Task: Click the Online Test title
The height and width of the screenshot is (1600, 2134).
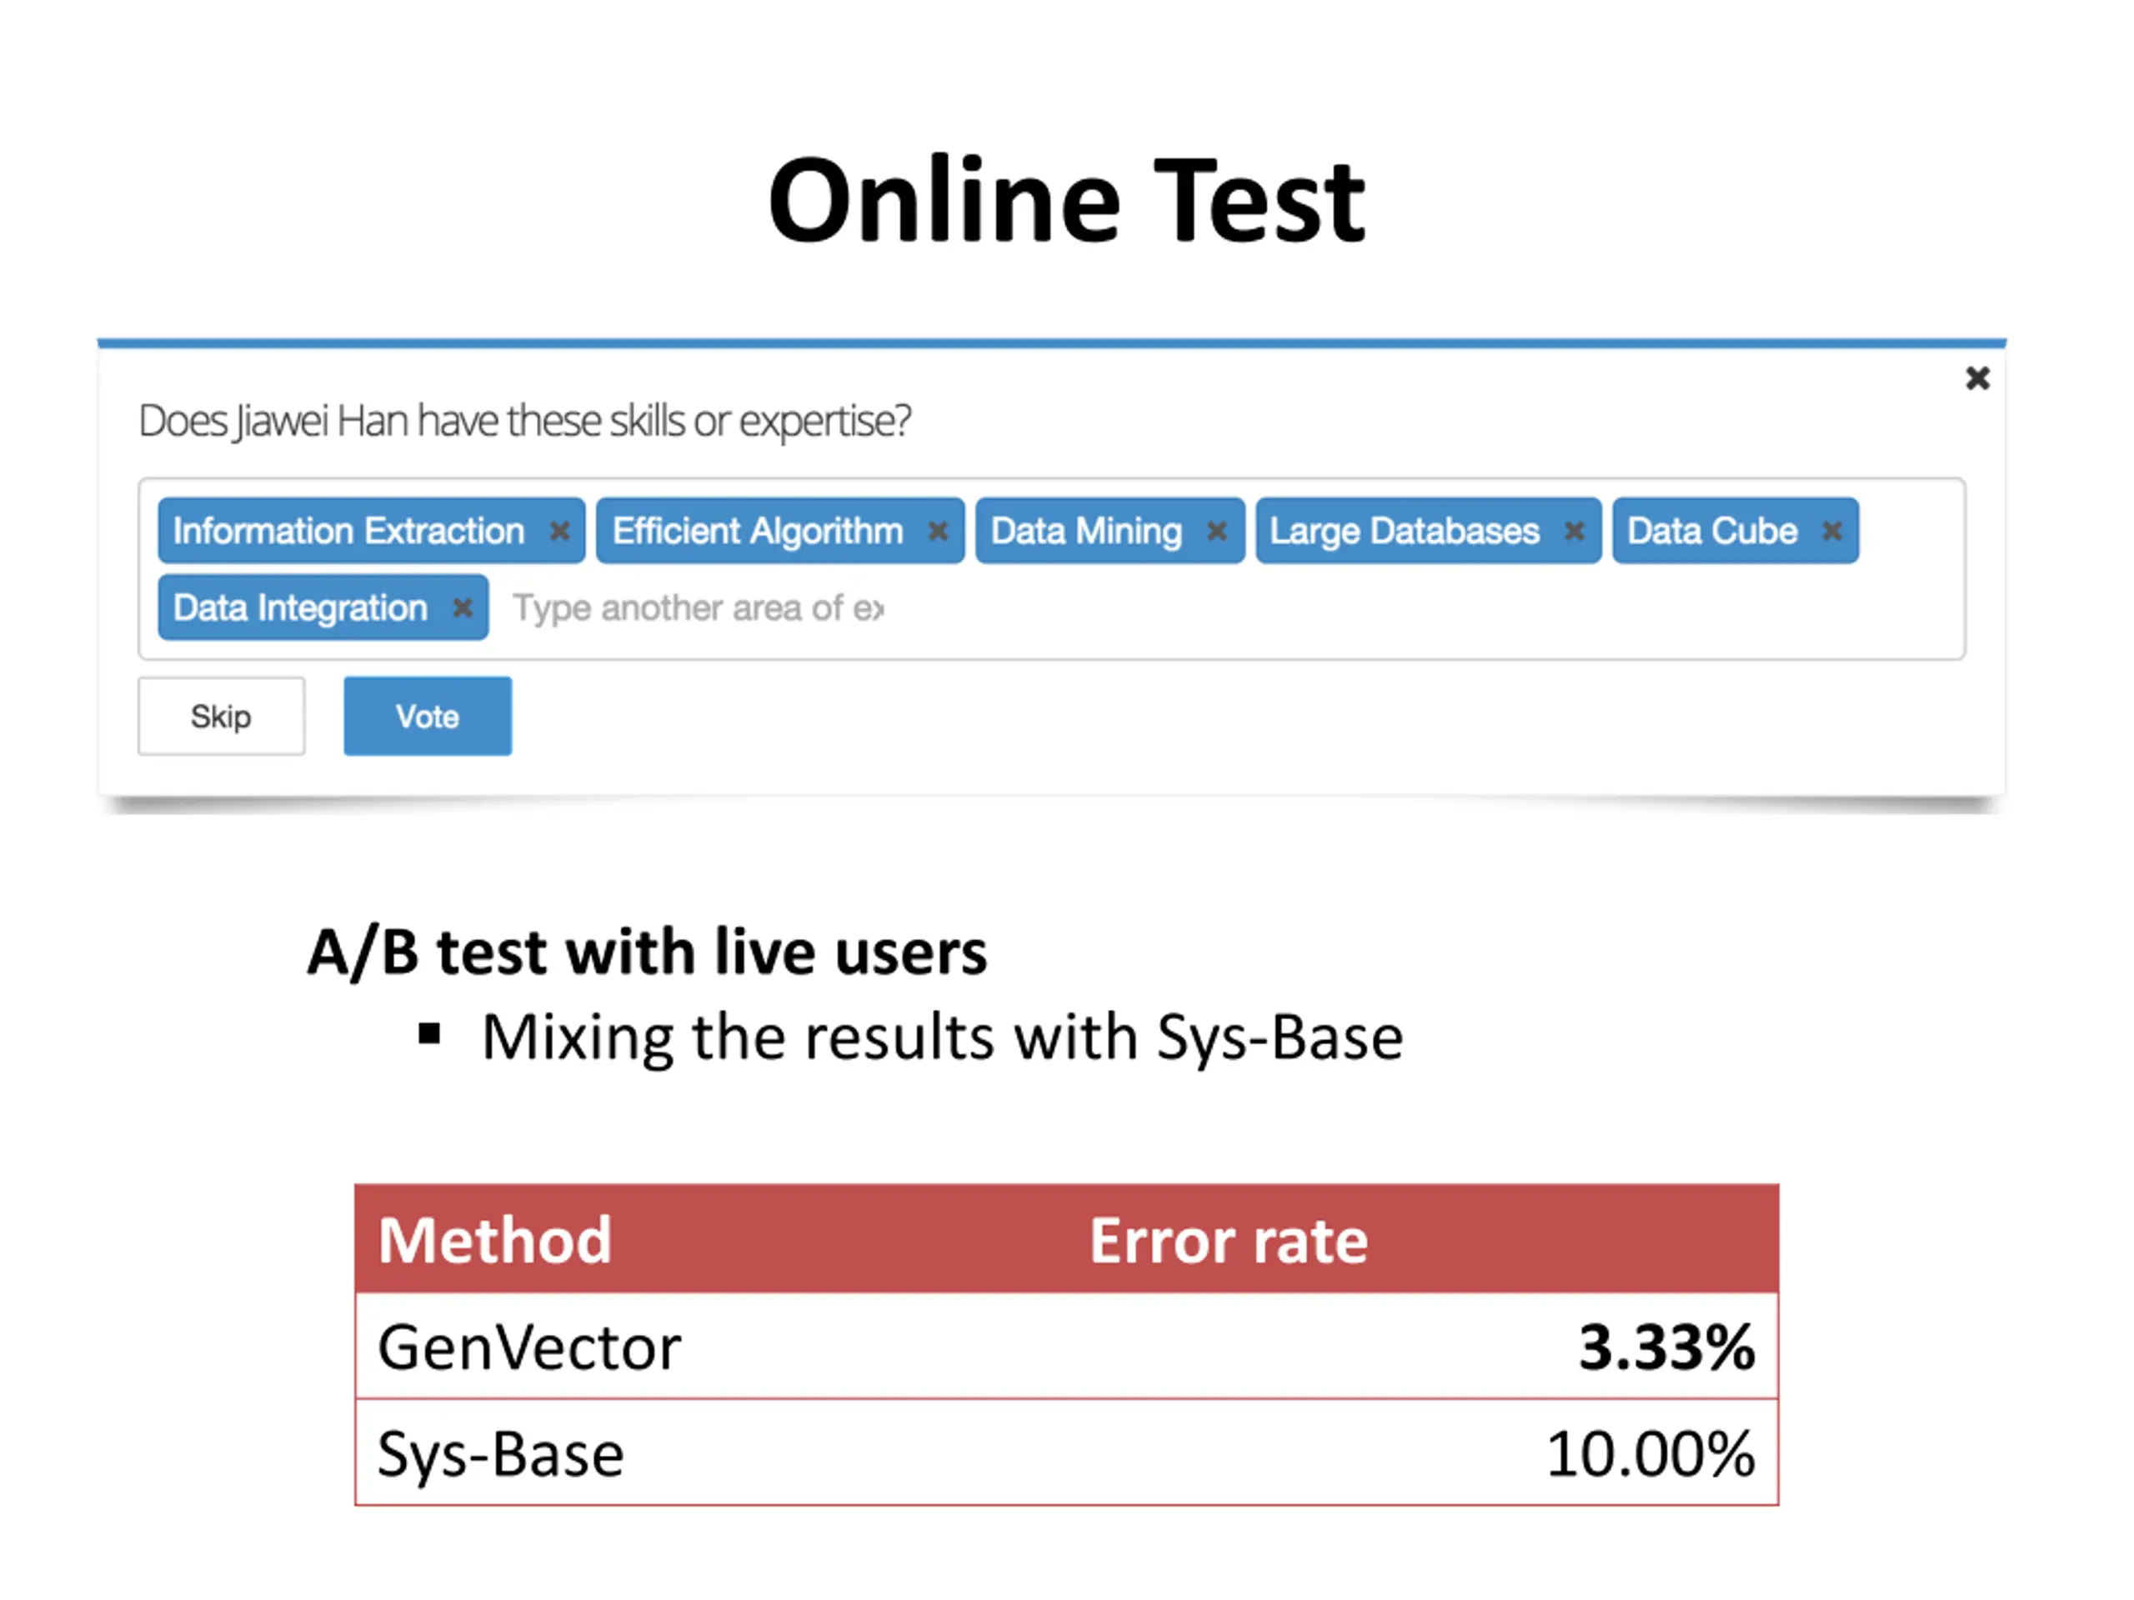Action: (1066, 201)
